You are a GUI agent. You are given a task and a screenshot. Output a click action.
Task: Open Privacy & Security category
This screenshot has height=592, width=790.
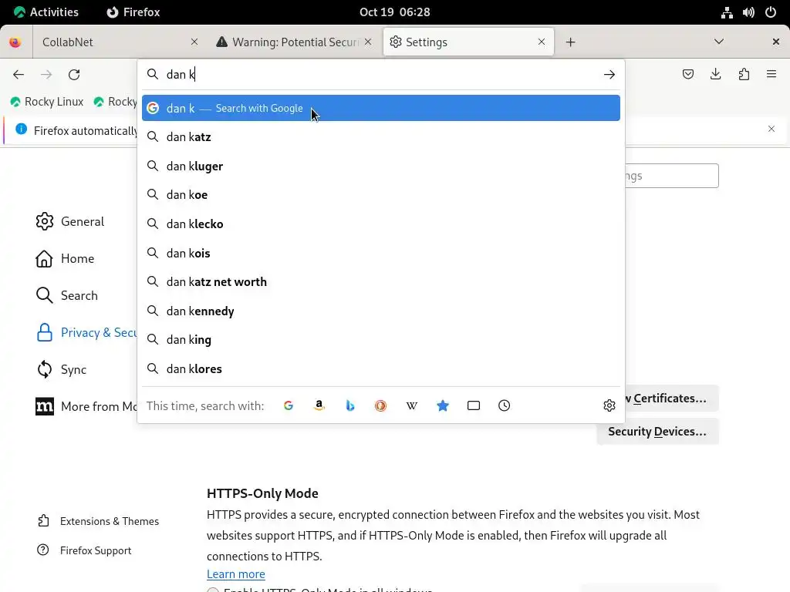(86, 333)
